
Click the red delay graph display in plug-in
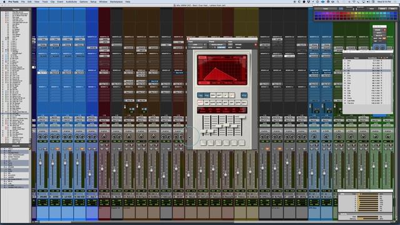222,69
